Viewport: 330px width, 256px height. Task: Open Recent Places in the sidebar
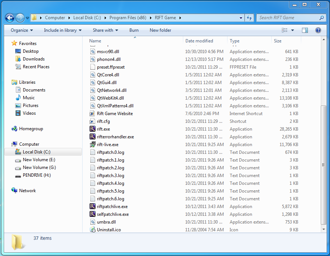(x=36, y=67)
